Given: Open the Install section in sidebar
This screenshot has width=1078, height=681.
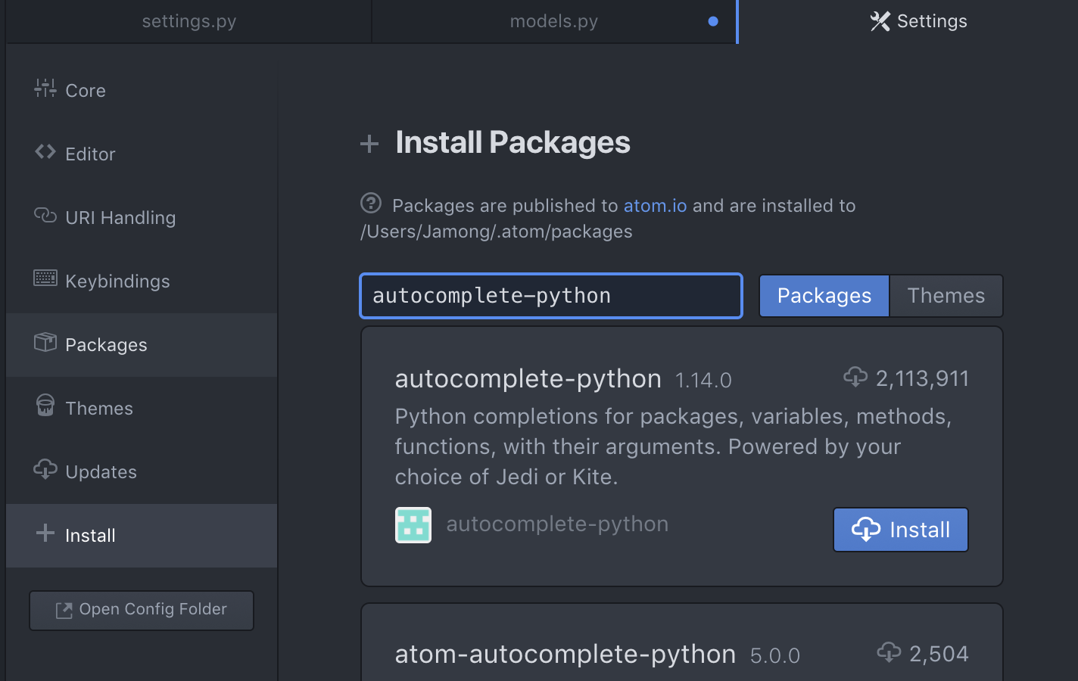Looking at the screenshot, I should tap(90, 536).
